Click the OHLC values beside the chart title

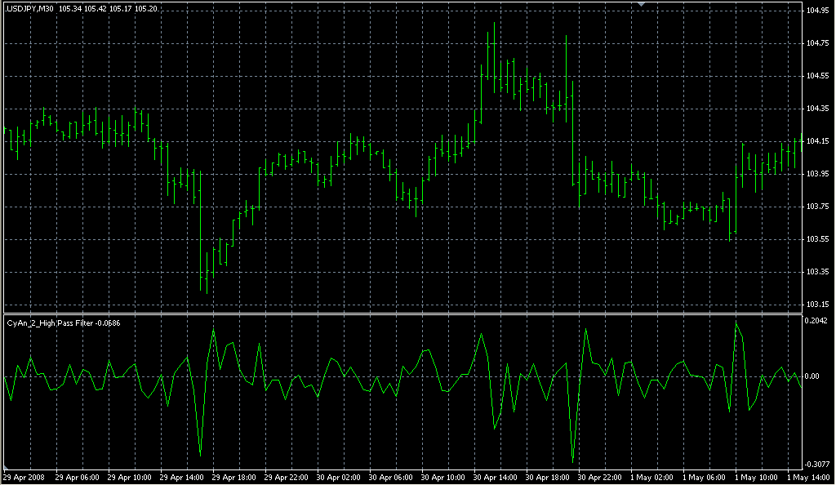point(109,9)
